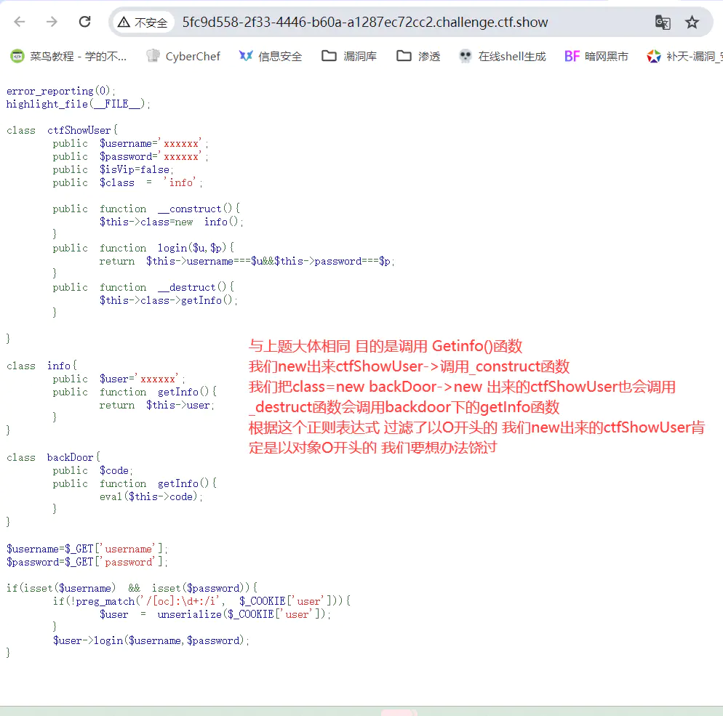Expand the 漏洞库 bookmark folder
723x716 pixels.
click(x=349, y=56)
